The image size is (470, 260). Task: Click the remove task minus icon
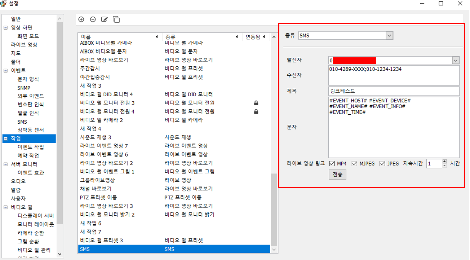(93, 19)
